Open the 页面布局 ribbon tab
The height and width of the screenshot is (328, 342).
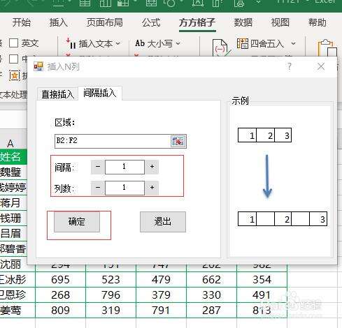tap(105, 22)
